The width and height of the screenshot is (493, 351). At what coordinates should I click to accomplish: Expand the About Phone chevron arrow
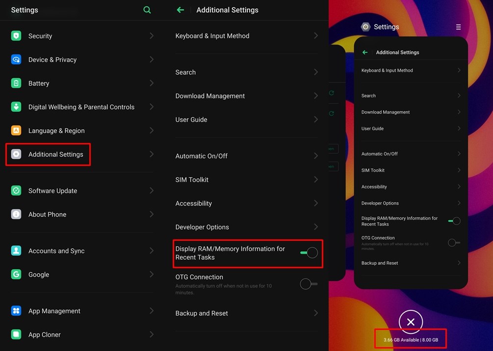(152, 214)
